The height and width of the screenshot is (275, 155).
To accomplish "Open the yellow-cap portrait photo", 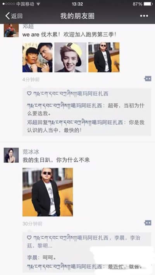I will point(71,57).
